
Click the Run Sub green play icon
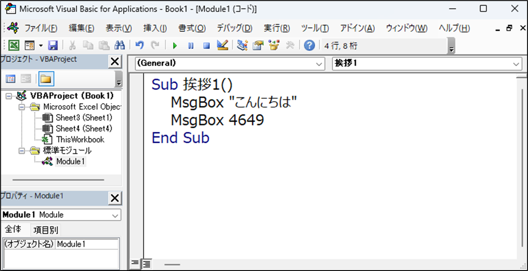click(x=175, y=46)
